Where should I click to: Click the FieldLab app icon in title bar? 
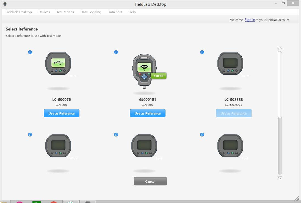5,4
